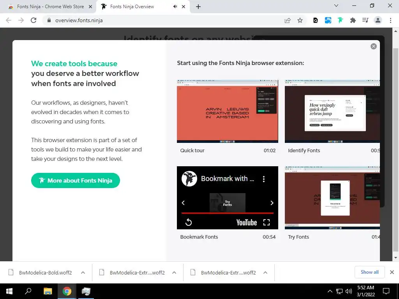Open the Identify Fonts video thumbnail
This screenshot has width=399, height=299.
[x=332, y=111]
